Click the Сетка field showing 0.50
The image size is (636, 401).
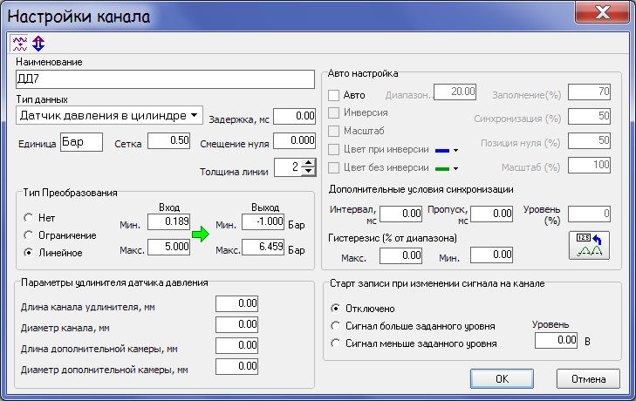pyautogui.click(x=168, y=140)
